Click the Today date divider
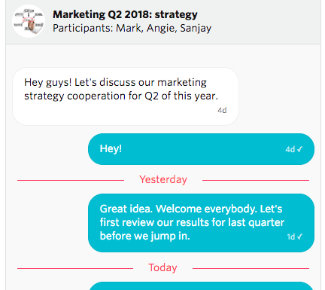Image resolution: width=325 pixels, height=290 pixels. [162, 267]
